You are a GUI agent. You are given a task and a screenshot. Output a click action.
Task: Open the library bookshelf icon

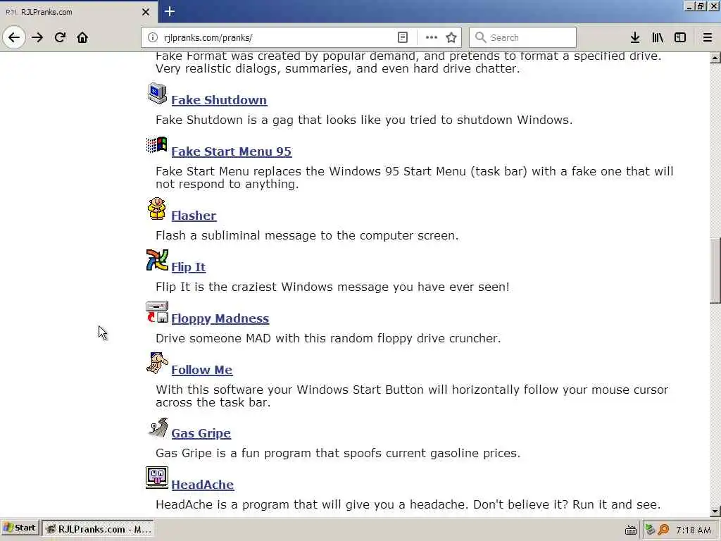[658, 38]
